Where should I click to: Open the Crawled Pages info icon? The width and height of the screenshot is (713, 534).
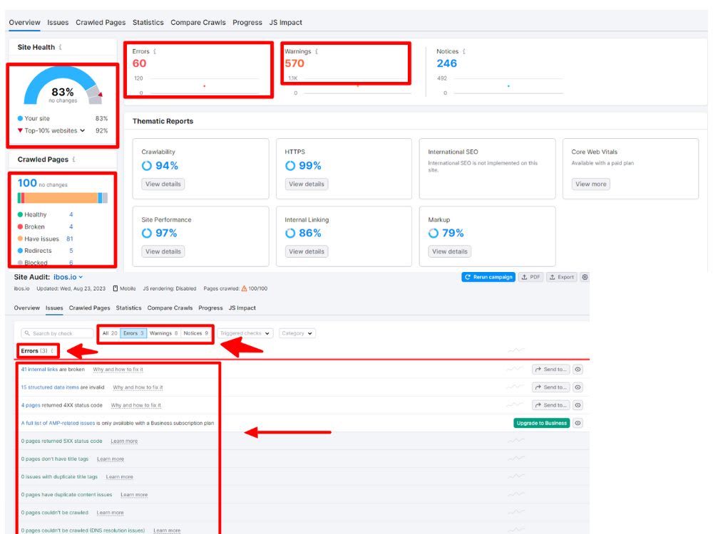tap(73, 159)
